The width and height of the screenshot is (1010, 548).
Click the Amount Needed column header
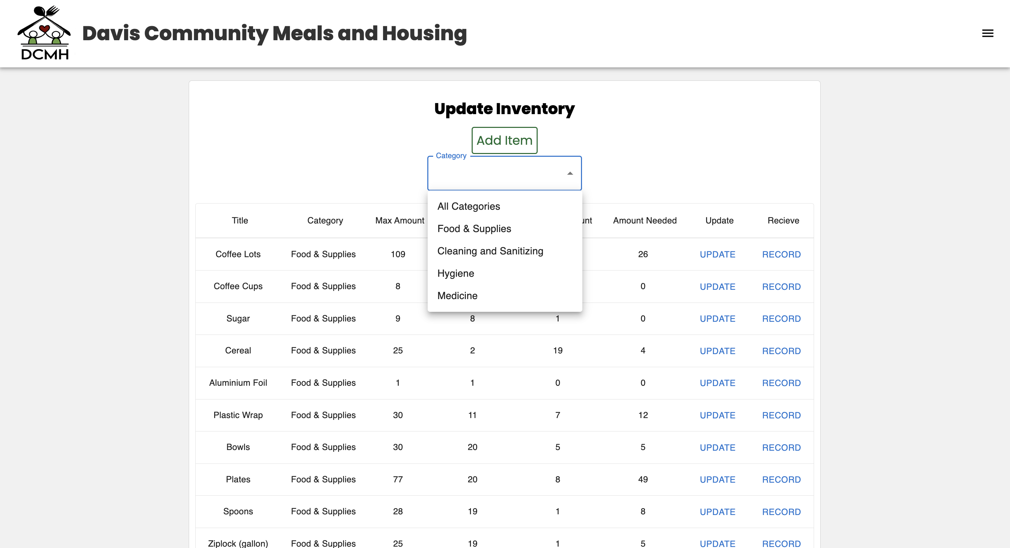(645, 220)
